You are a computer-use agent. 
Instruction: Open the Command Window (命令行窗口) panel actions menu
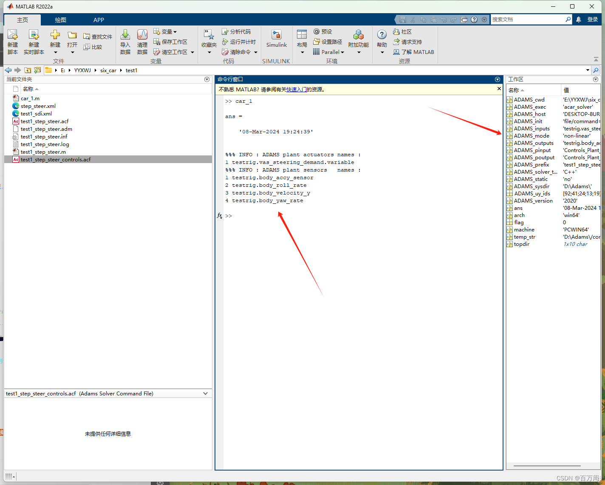point(498,79)
